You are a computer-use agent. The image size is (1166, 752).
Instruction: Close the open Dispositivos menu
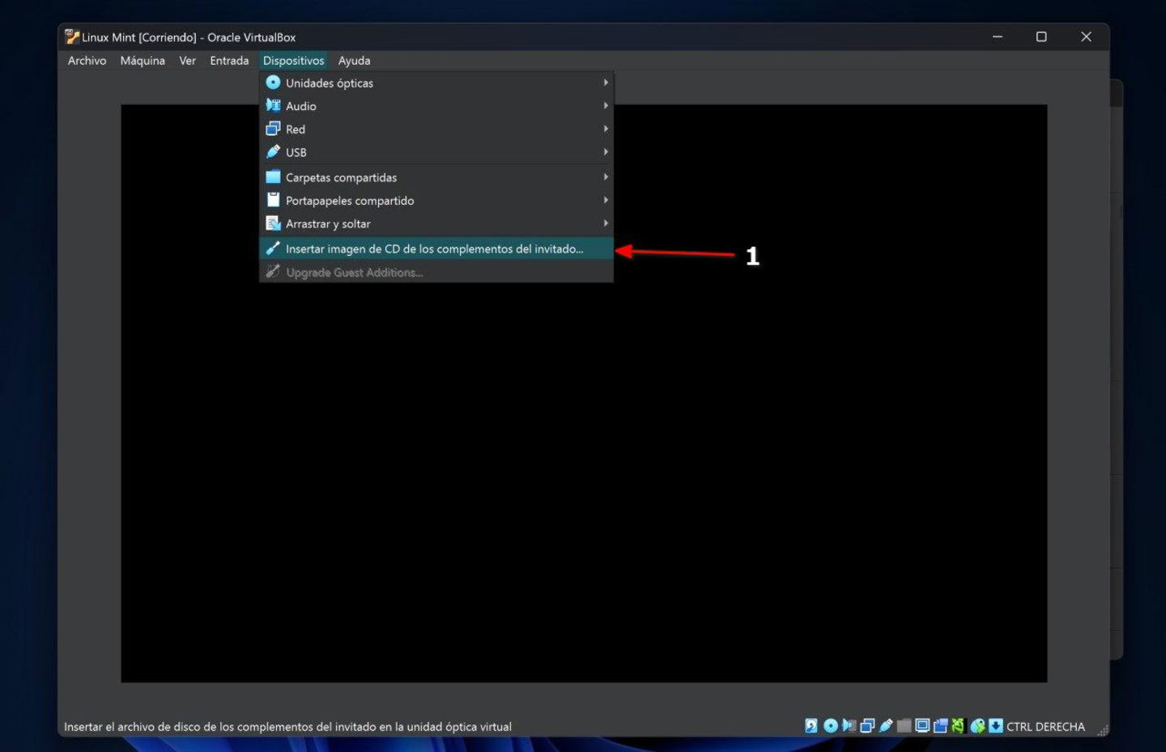(x=293, y=61)
